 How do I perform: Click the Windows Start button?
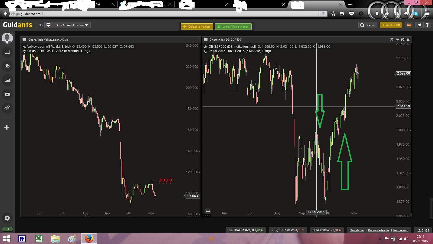pos(6,239)
